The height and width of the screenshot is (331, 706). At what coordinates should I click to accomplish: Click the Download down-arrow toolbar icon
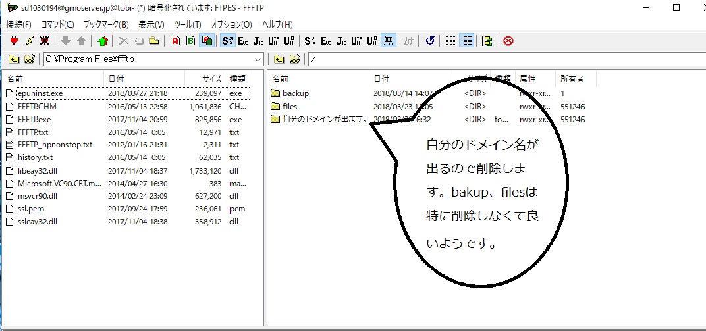pos(66,41)
